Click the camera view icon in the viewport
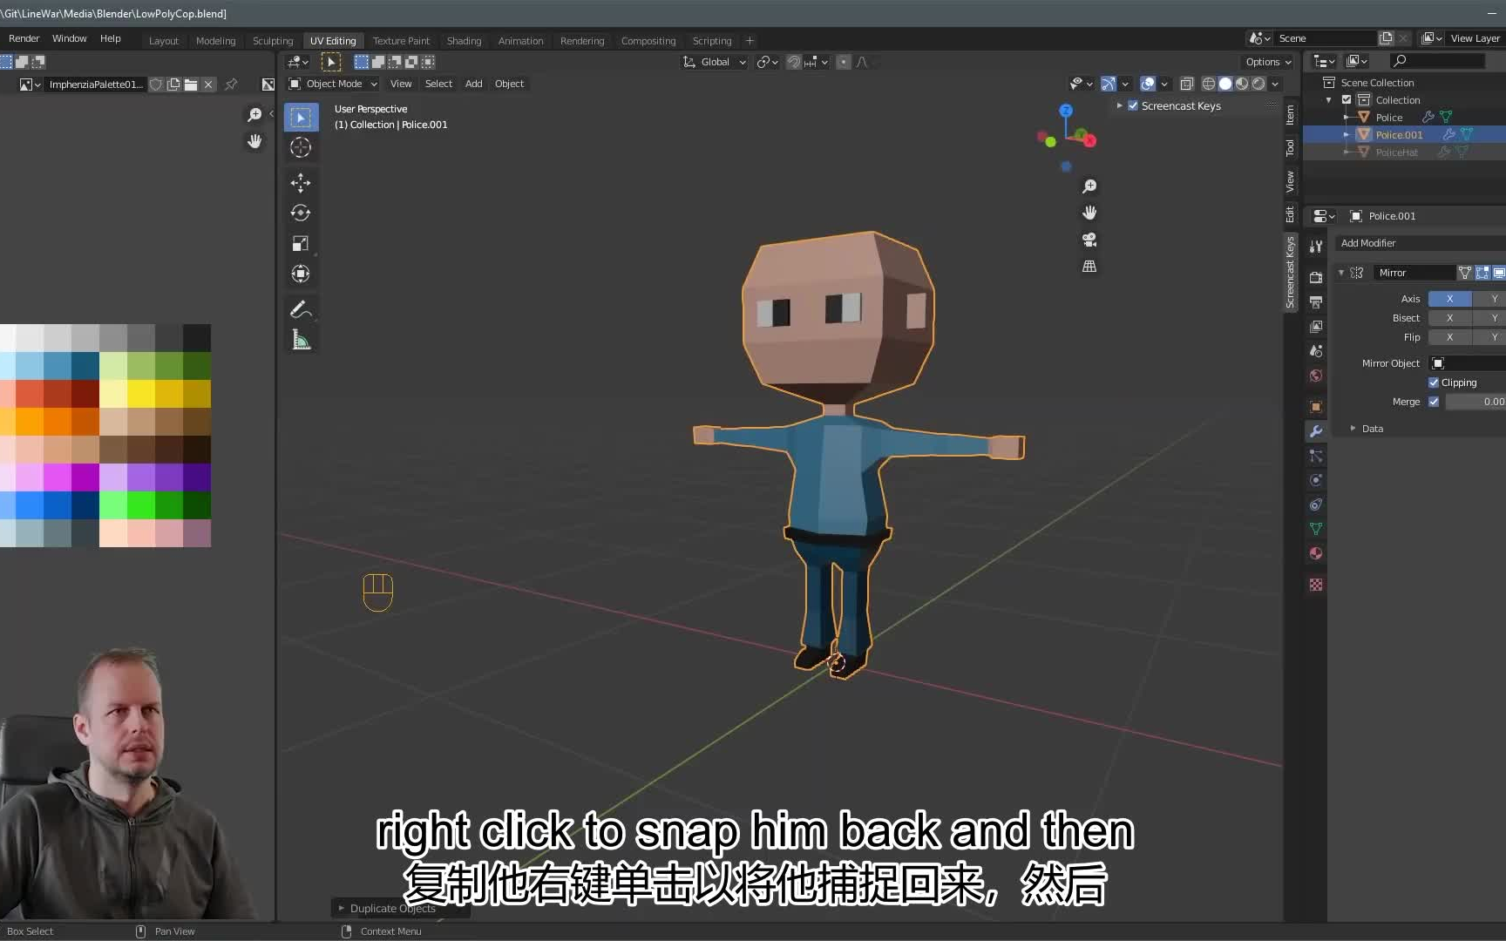 1089,240
